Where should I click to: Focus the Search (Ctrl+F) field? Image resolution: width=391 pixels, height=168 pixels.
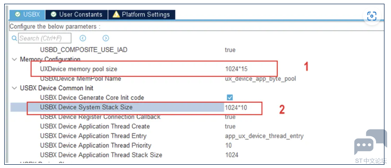tap(44, 38)
